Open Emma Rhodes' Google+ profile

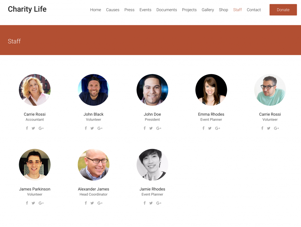(x=218, y=128)
